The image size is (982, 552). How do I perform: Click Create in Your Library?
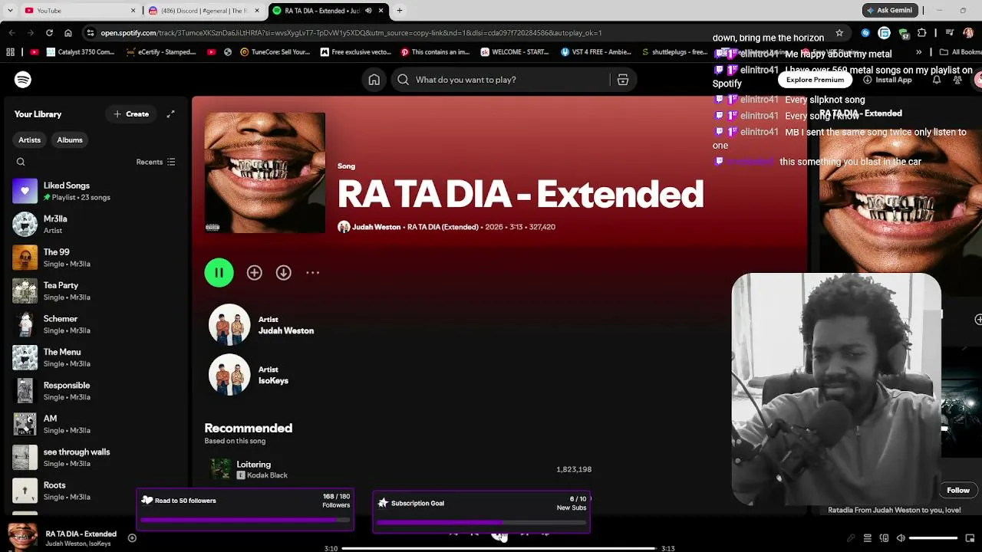[131, 114]
